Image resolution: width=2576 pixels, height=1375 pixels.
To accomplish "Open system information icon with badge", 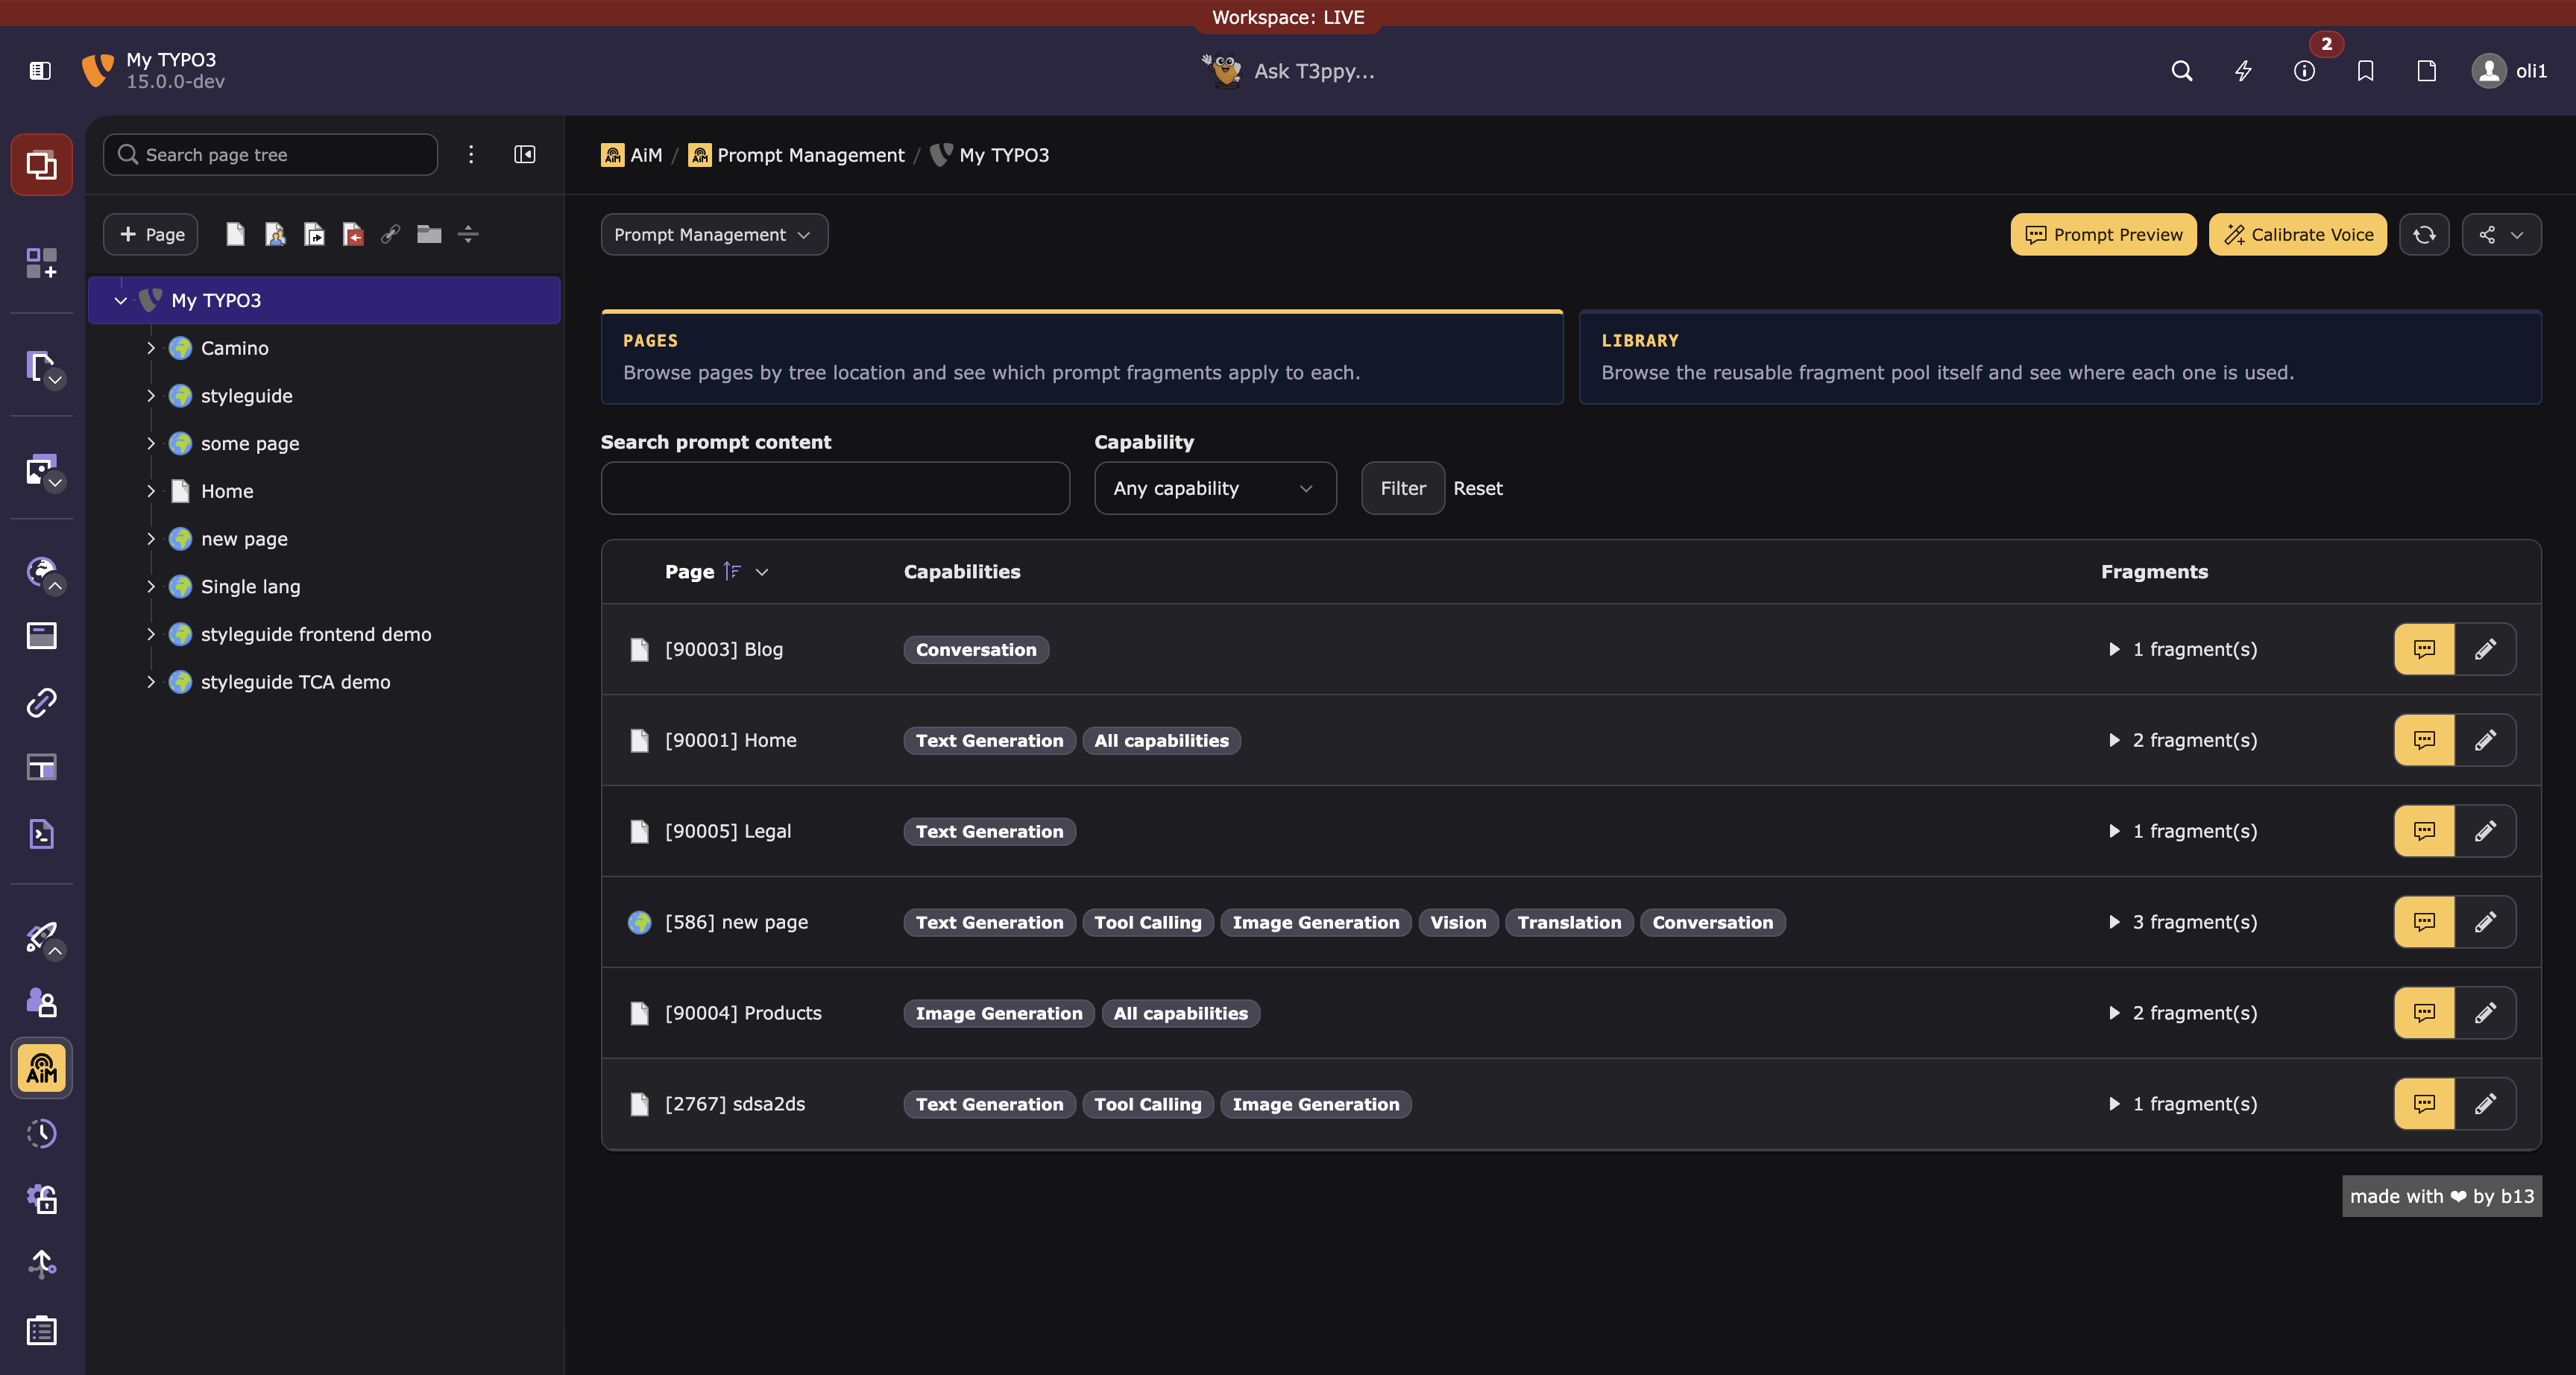I will click(2304, 71).
